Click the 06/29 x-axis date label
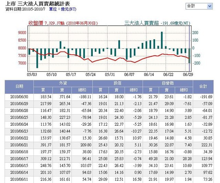The height and width of the screenshot is (183, 220). tap(188, 75)
